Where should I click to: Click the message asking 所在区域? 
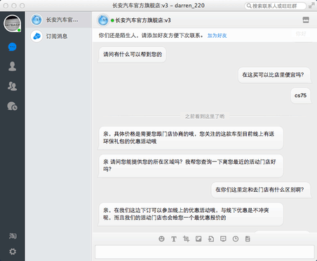pos(190,165)
